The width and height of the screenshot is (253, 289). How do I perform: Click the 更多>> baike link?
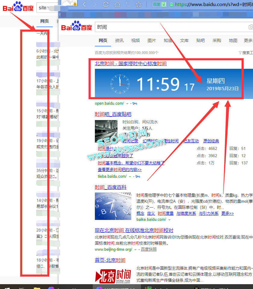pos(227,214)
